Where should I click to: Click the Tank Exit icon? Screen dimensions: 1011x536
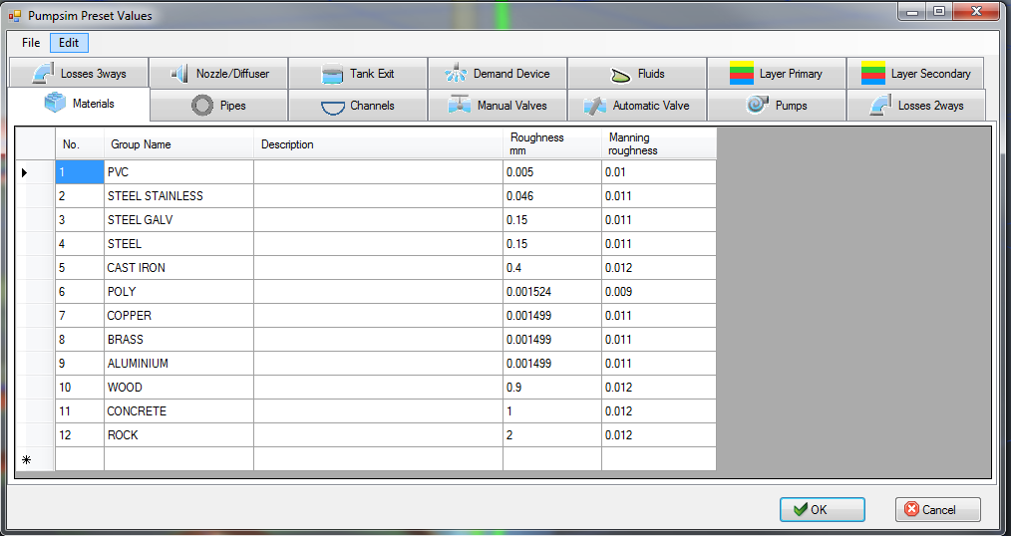[x=333, y=74]
